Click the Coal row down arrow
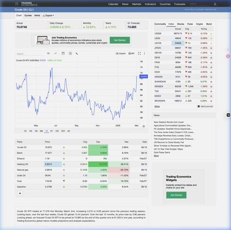Screen dimensions: 231x230 pos(64,181)
